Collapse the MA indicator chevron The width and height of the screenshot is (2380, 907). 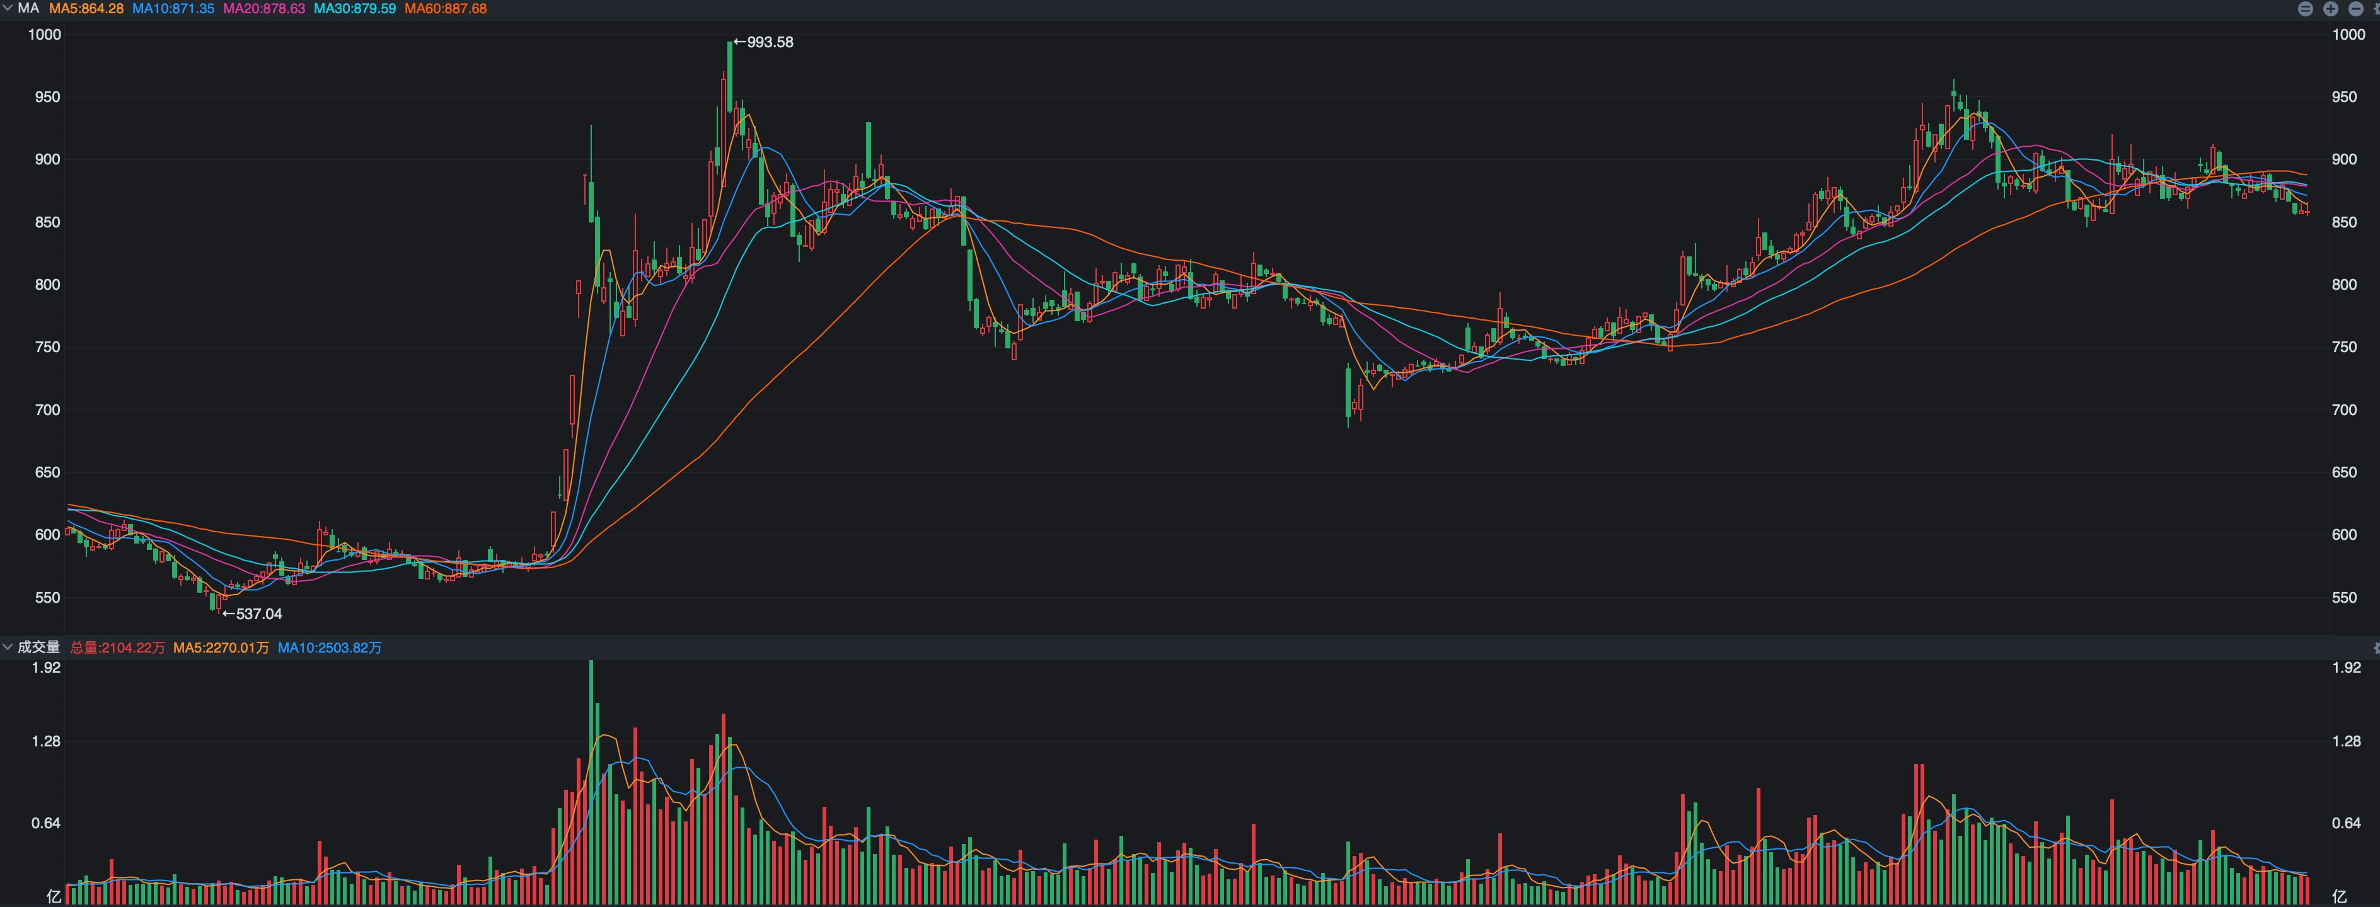tap(8, 8)
